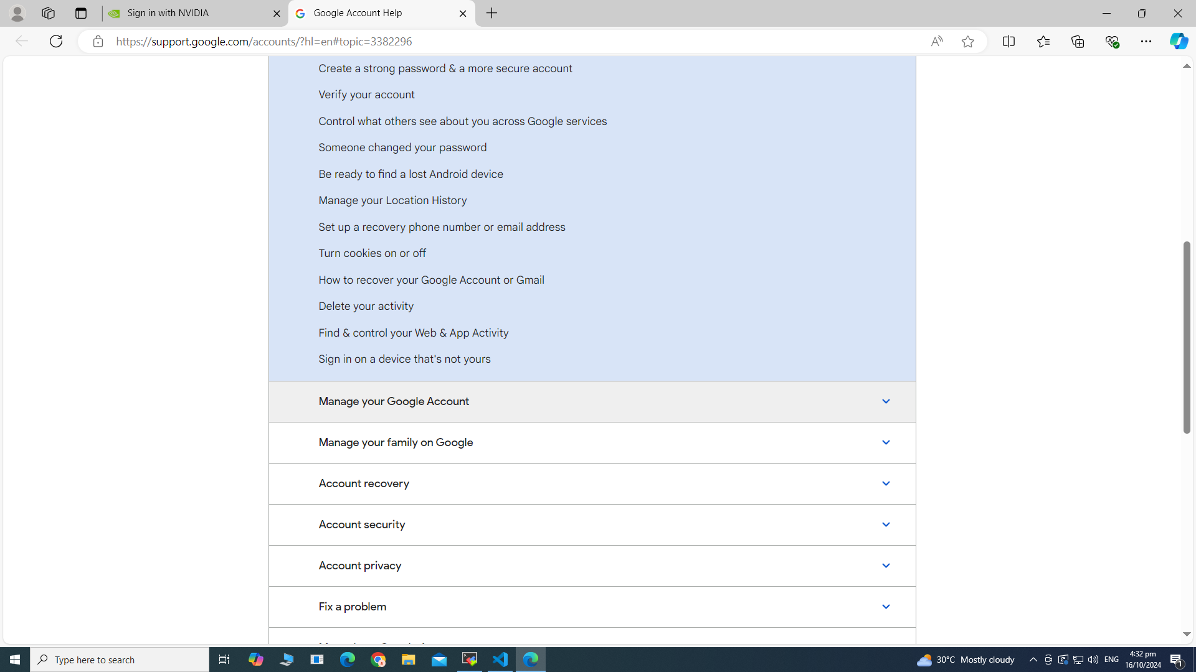The height and width of the screenshot is (672, 1196).
Task: Open a new tab
Action: pyautogui.click(x=491, y=13)
